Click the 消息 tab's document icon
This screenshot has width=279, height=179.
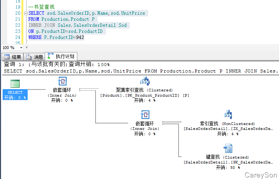(29, 57)
